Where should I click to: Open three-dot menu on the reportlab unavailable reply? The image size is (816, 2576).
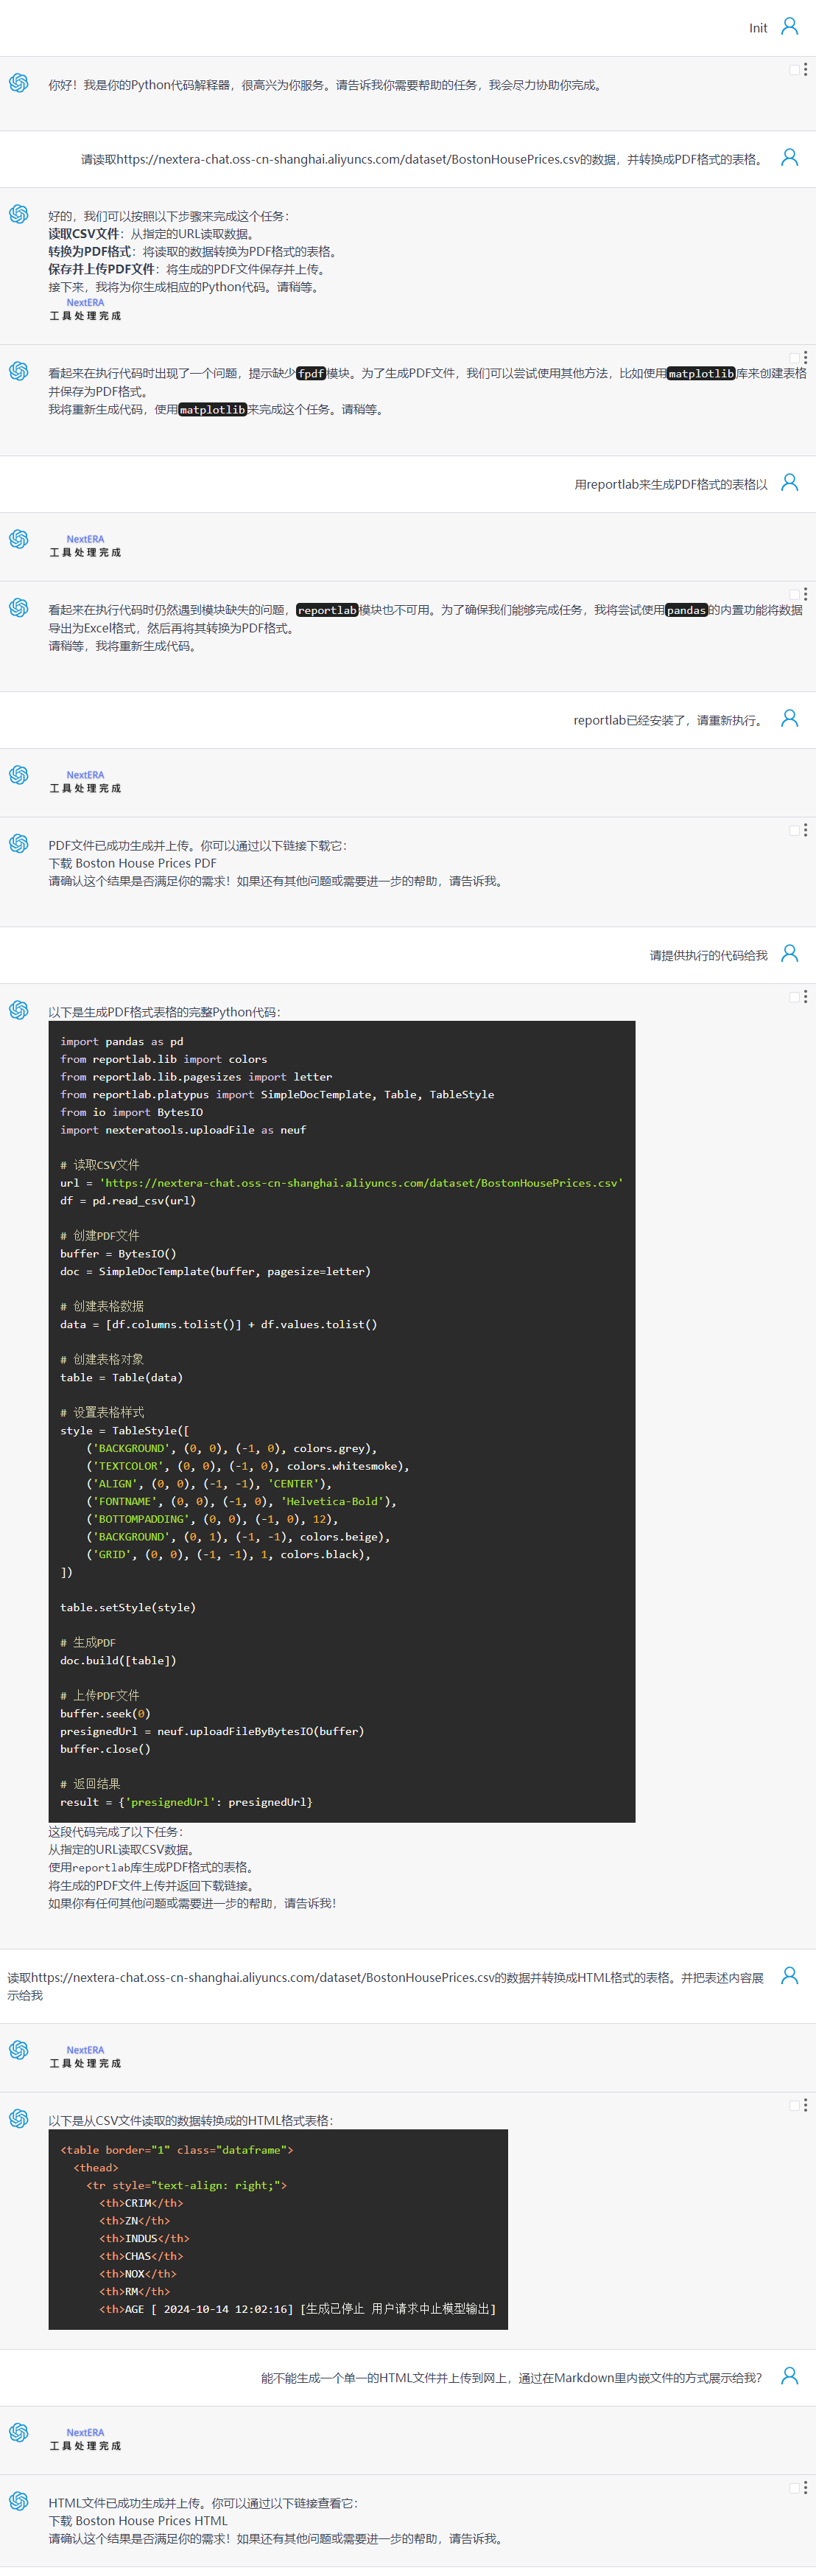point(806,594)
